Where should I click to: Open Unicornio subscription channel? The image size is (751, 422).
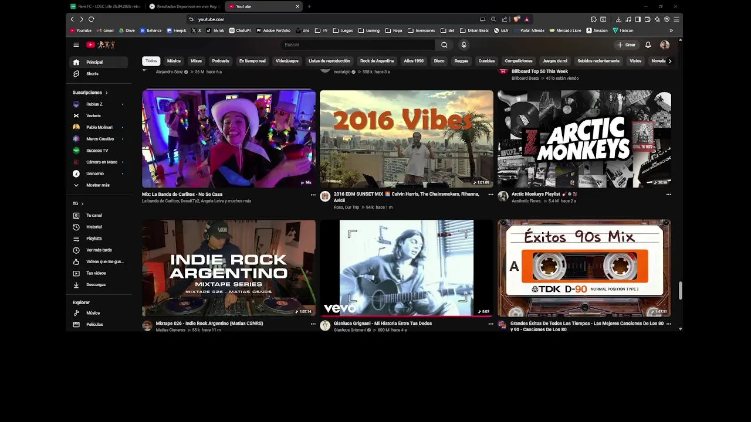click(99, 173)
